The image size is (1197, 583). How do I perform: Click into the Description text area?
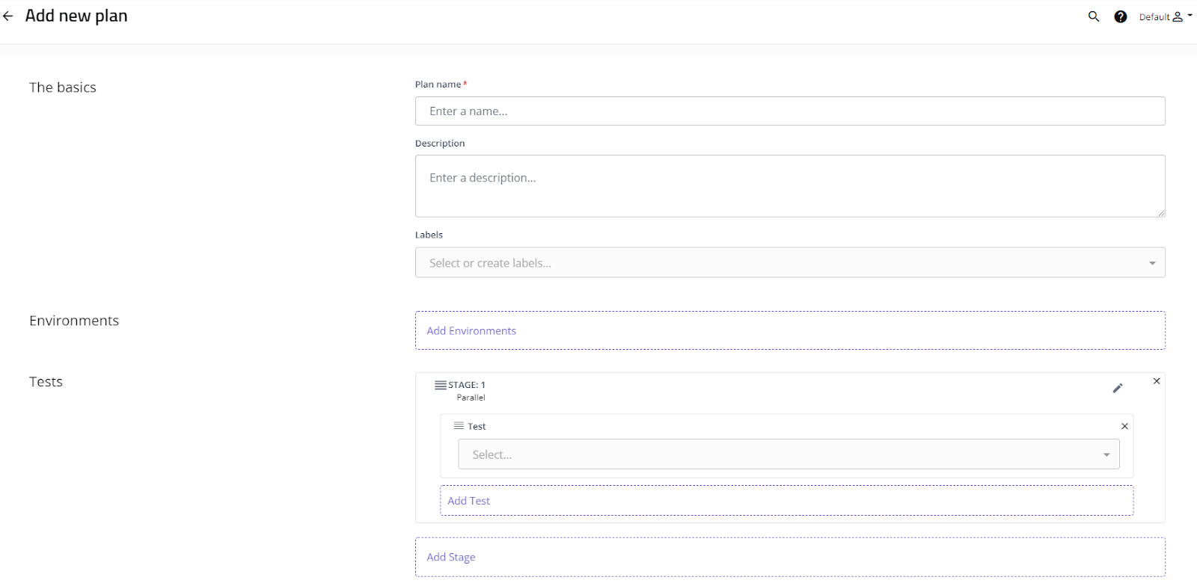(x=790, y=186)
